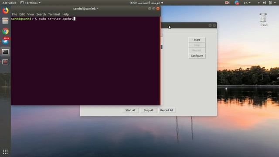Open the Search menu in Terminal
The image size is (279, 157).
click(41, 14)
